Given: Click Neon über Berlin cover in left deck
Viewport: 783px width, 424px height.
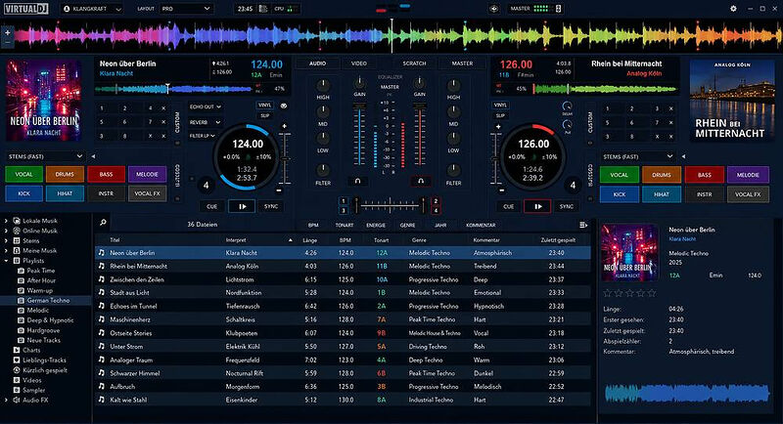Looking at the screenshot, I should pos(43,101).
